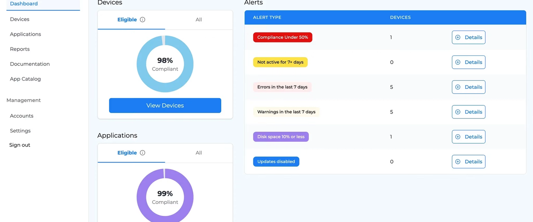Click the View Devices button
Screen dimensions: 533x222
coord(165,105)
